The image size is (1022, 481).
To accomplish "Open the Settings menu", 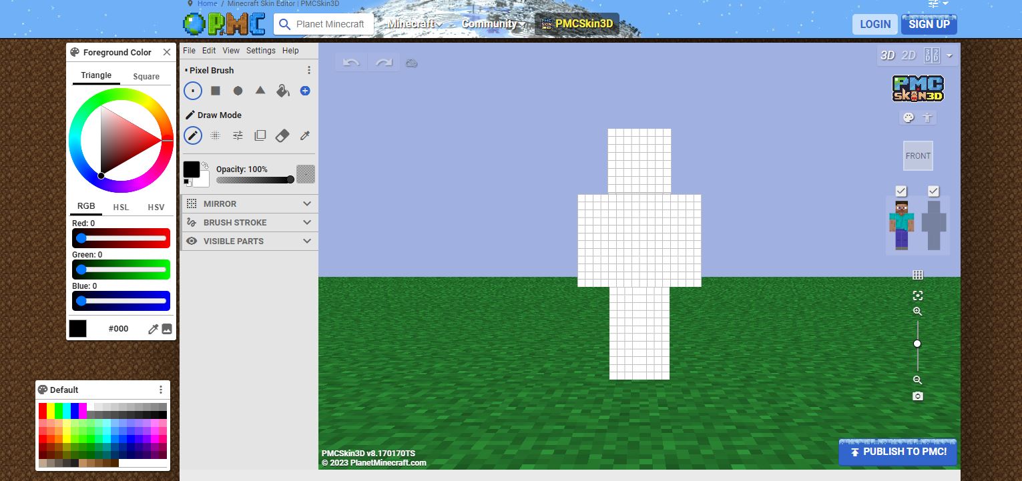I will pos(261,51).
